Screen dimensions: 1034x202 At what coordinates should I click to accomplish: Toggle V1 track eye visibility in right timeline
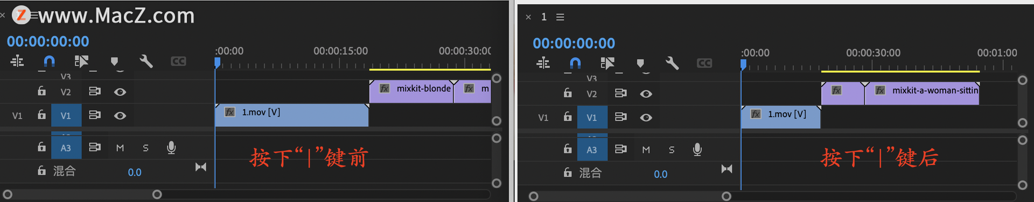tap(646, 118)
